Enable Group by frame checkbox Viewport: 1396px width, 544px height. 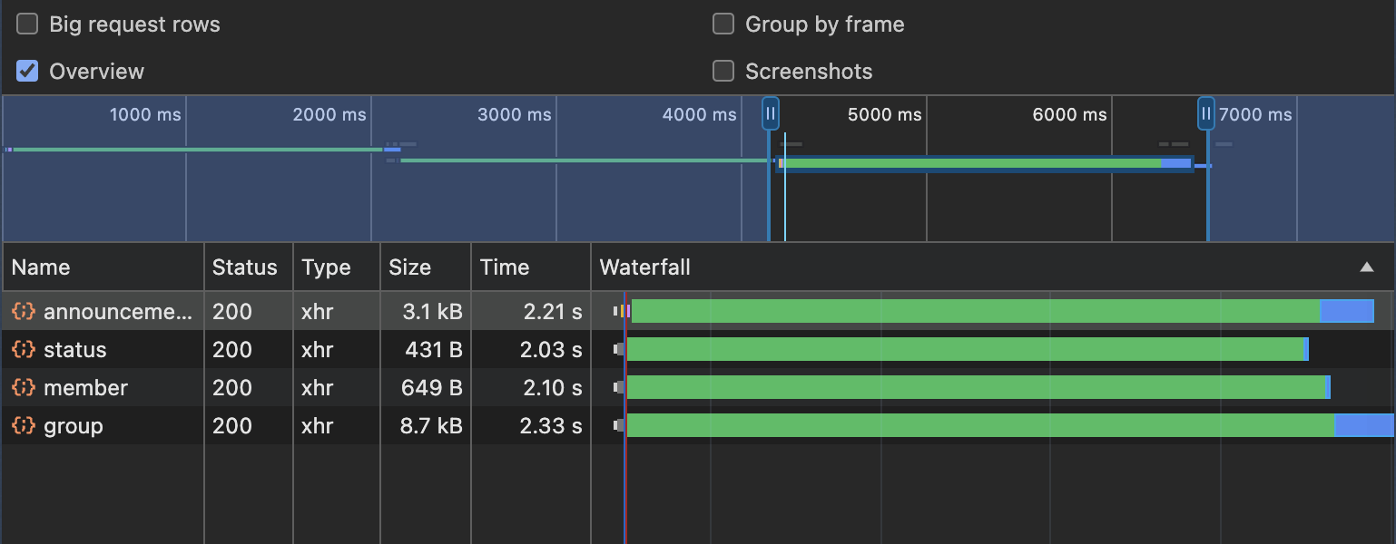(x=723, y=24)
